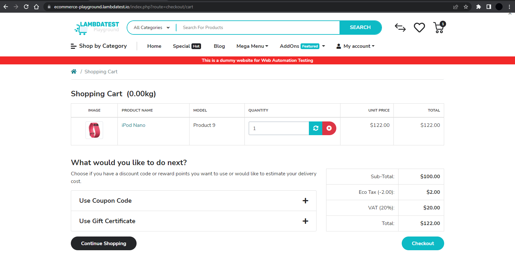The image size is (515, 255).
Task: Click the PRODUCT NAME column header
Action: (137, 110)
